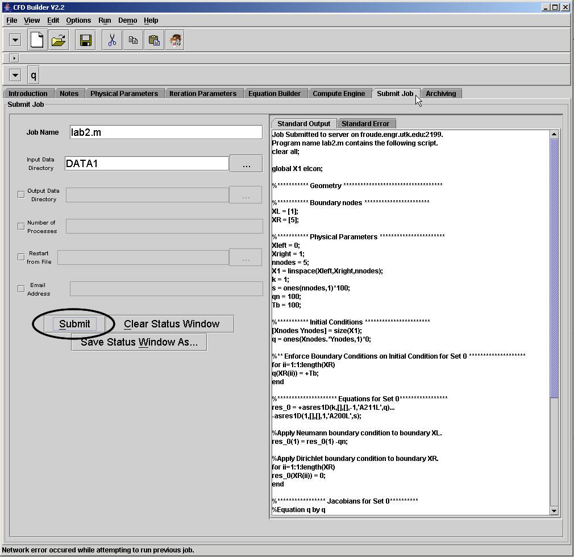574x557 pixels.
Task: Select the q variable button
Action: point(34,75)
